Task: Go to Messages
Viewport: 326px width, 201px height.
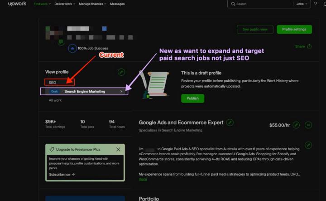Action: click(x=117, y=4)
